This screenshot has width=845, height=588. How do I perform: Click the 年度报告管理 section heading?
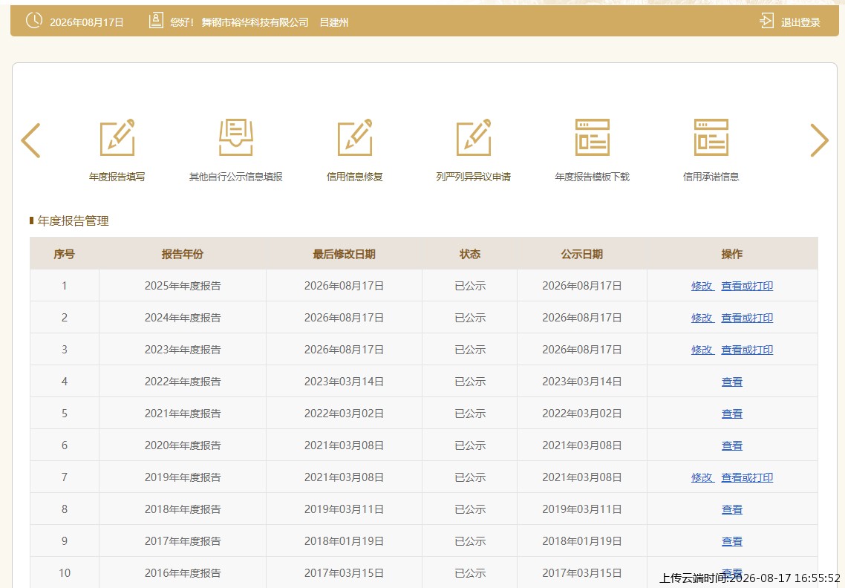(73, 221)
